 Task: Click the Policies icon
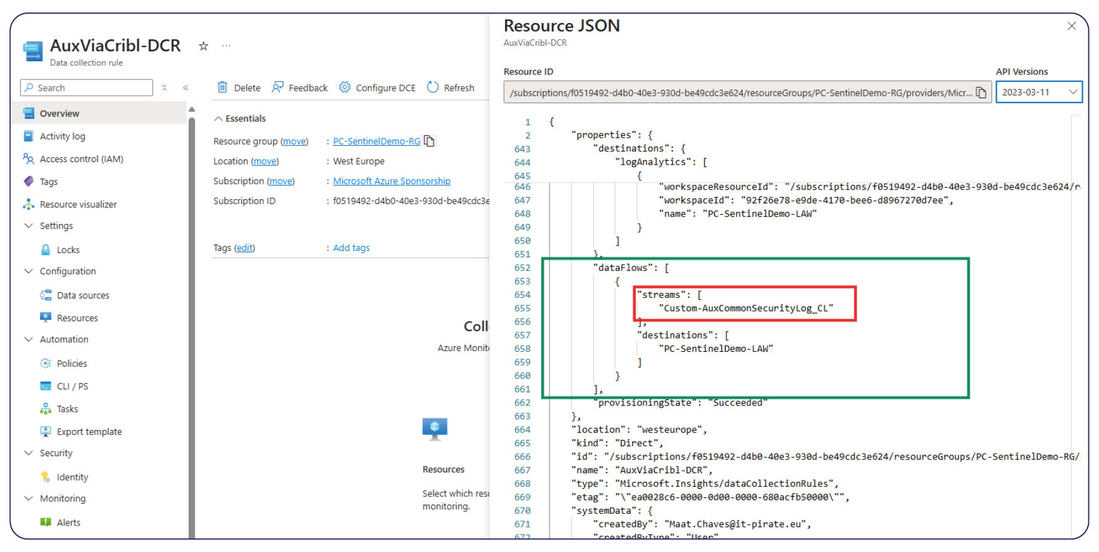(x=46, y=363)
